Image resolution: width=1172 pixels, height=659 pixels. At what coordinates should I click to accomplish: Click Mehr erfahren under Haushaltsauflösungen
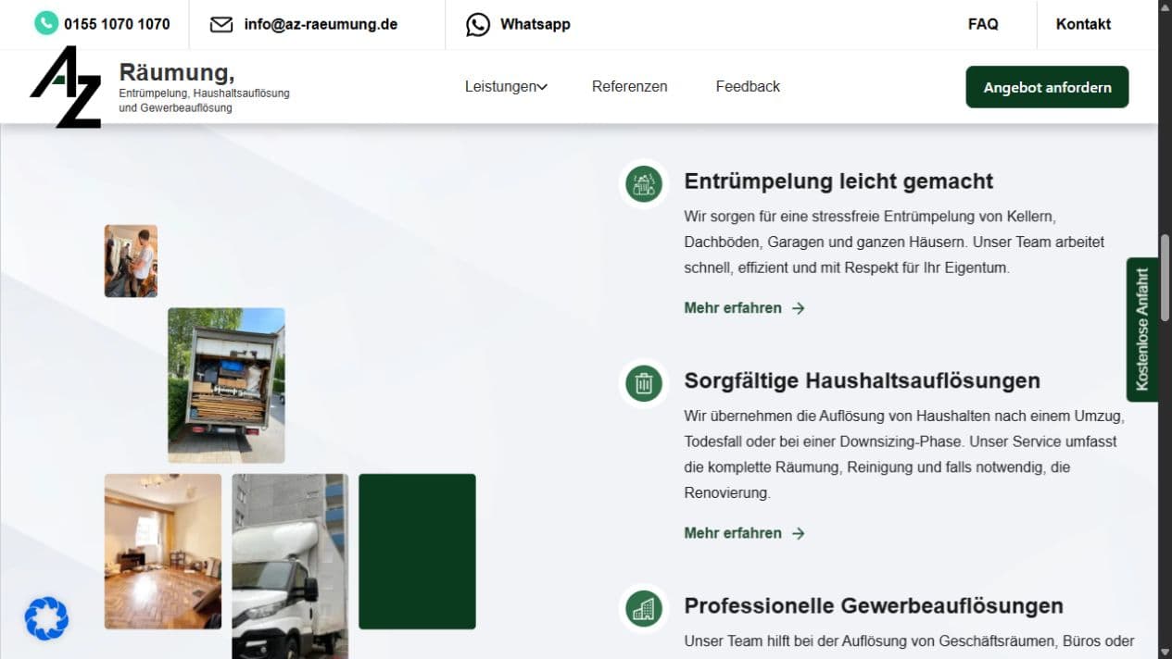733,533
